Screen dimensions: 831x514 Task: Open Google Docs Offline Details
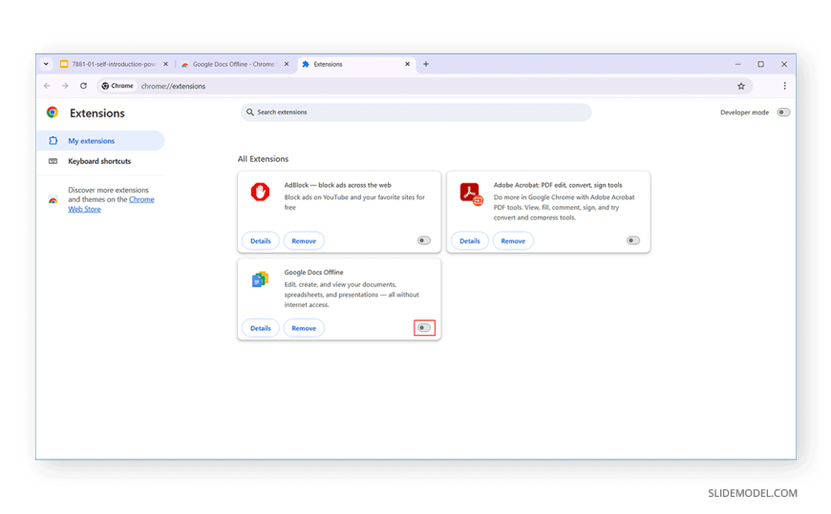[x=260, y=328]
